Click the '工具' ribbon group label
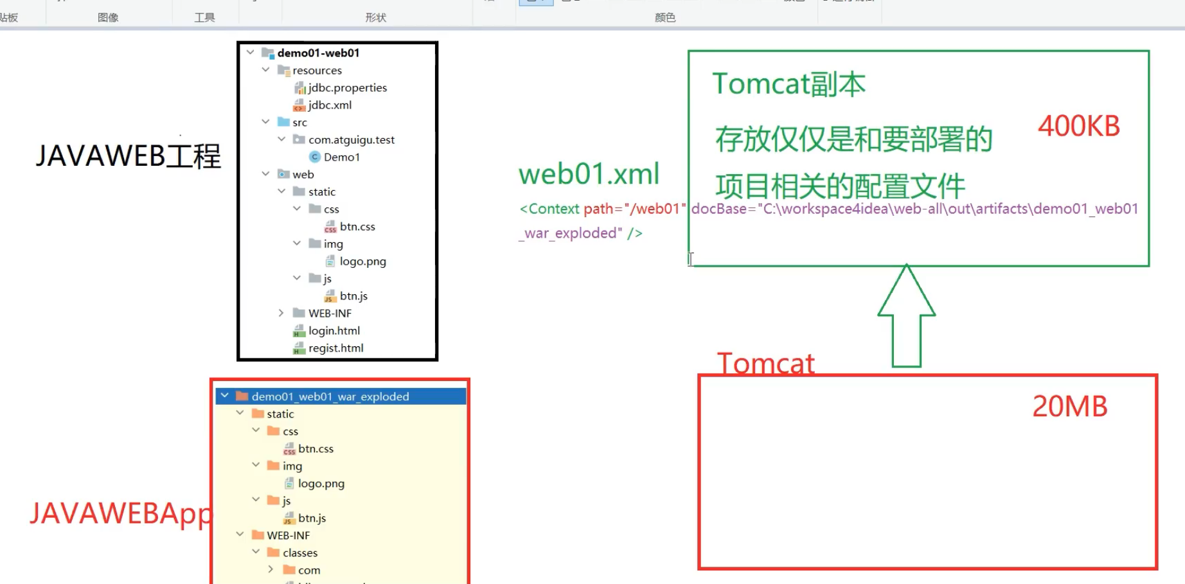The width and height of the screenshot is (1185, 584). pos(204,17)
